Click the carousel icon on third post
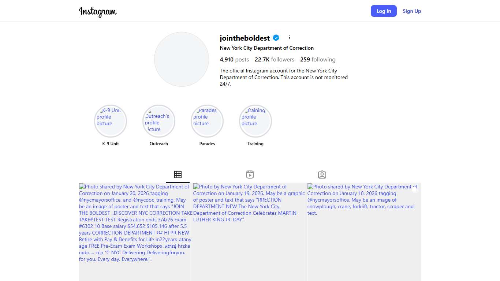The image size is (500, 281). [x=414, y=190]
